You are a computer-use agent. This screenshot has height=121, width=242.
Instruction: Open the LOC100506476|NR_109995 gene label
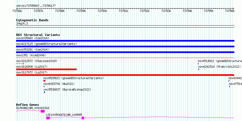(x=64, y=115)
